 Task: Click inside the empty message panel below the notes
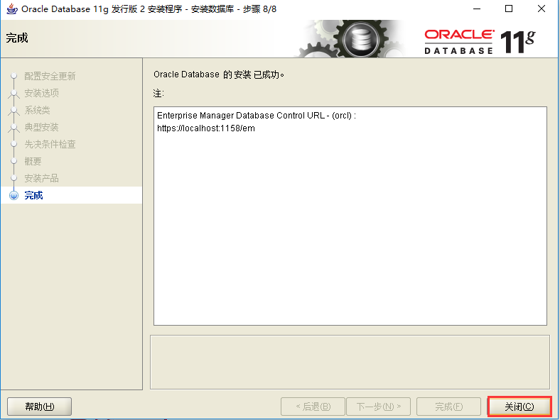point(350,363)
